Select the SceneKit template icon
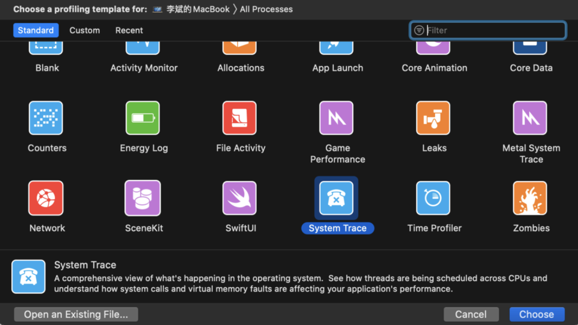The width and height of the screenshot is (578, 325). [x=142, y=198]
